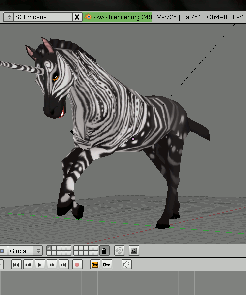Skip to the timeline end frame
Image resolution: width=246 pixels, height=295 pixels.
[63, 265]
